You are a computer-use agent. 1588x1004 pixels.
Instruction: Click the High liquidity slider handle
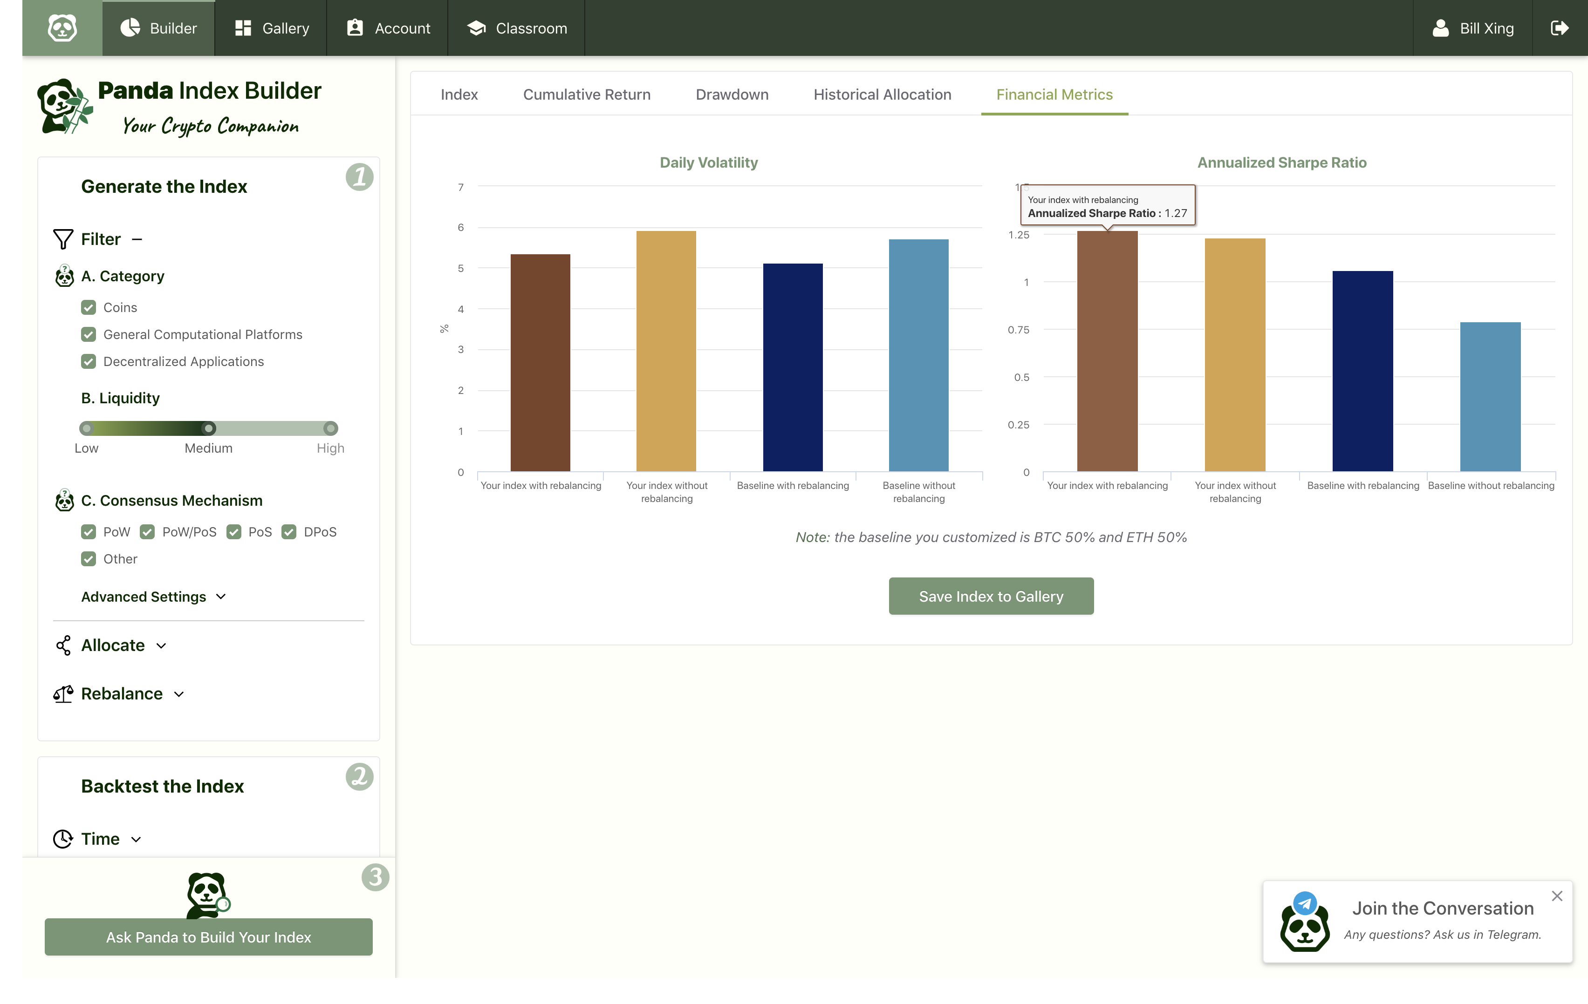(x=330, y=428)
